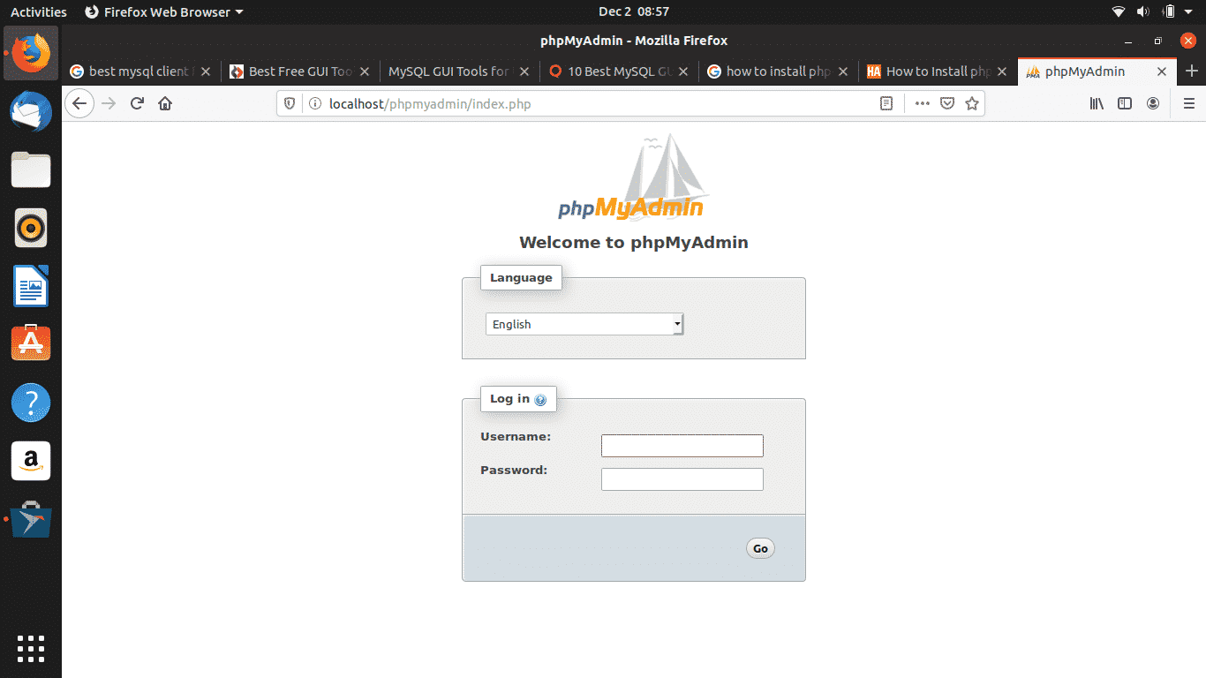Open the Firefox Account icon

(x=1152, y=103)
